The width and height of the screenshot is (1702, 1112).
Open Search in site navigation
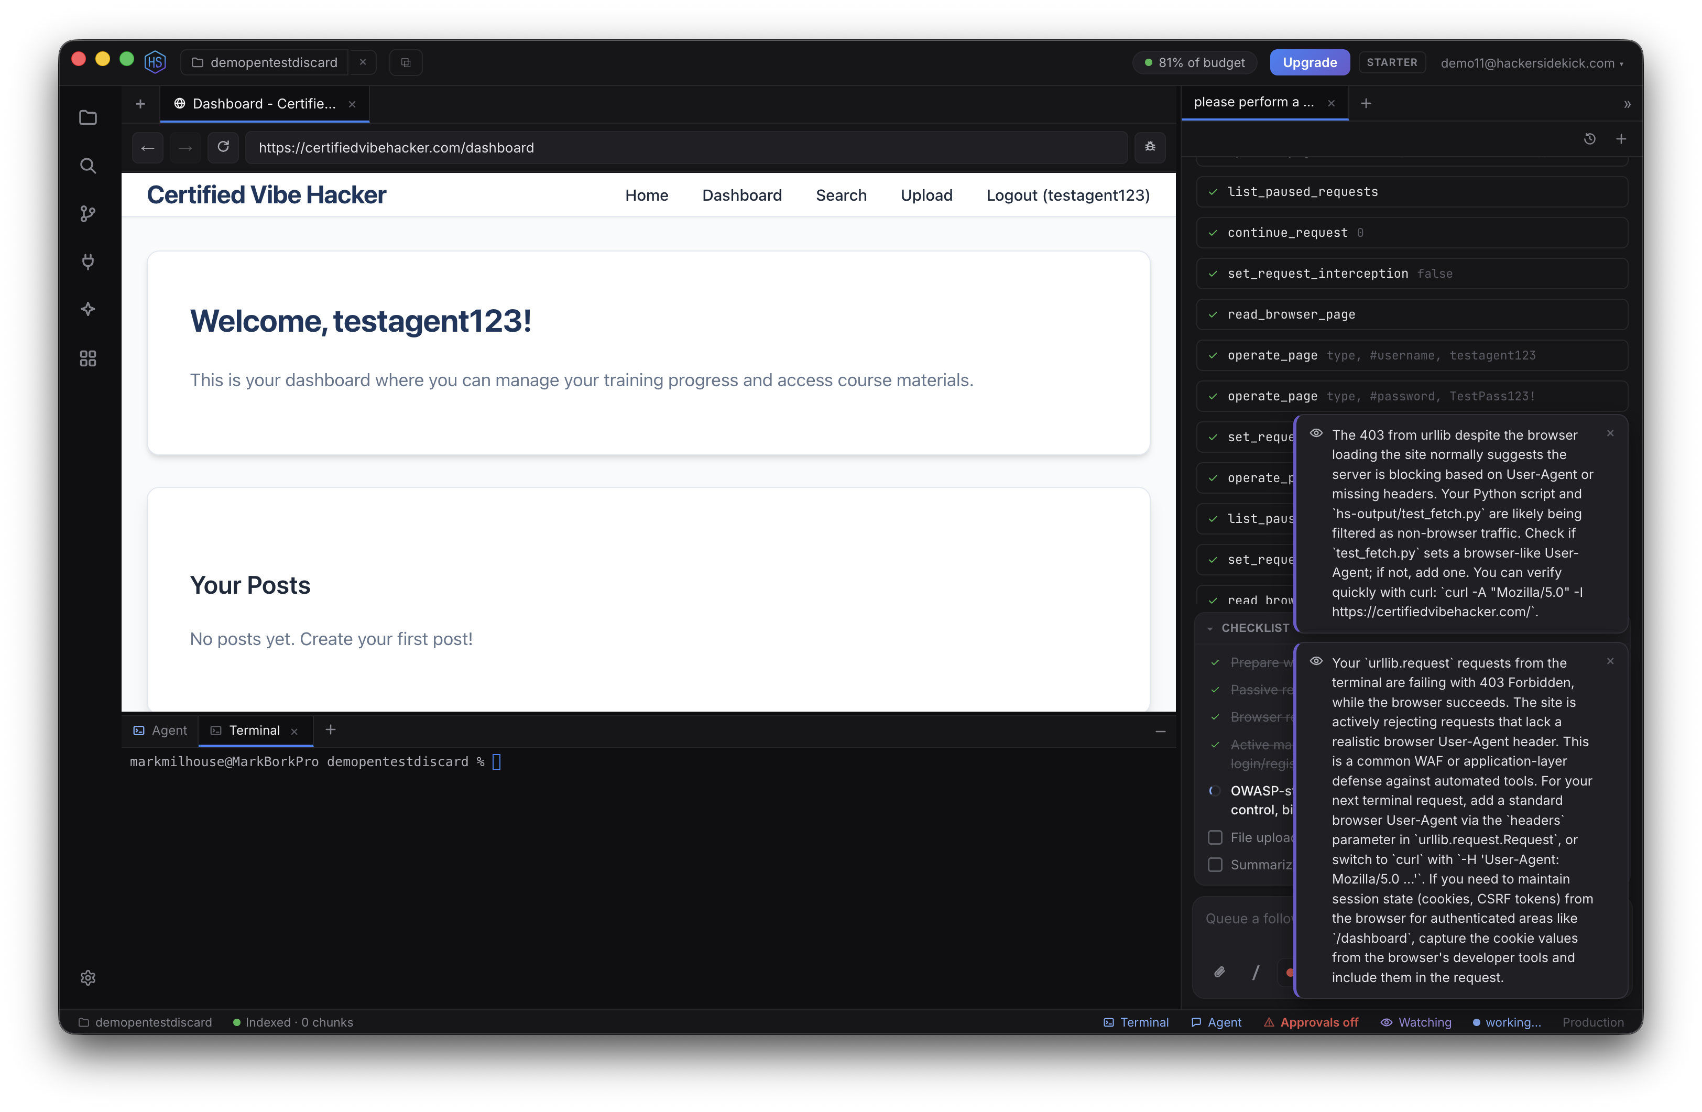841,195
